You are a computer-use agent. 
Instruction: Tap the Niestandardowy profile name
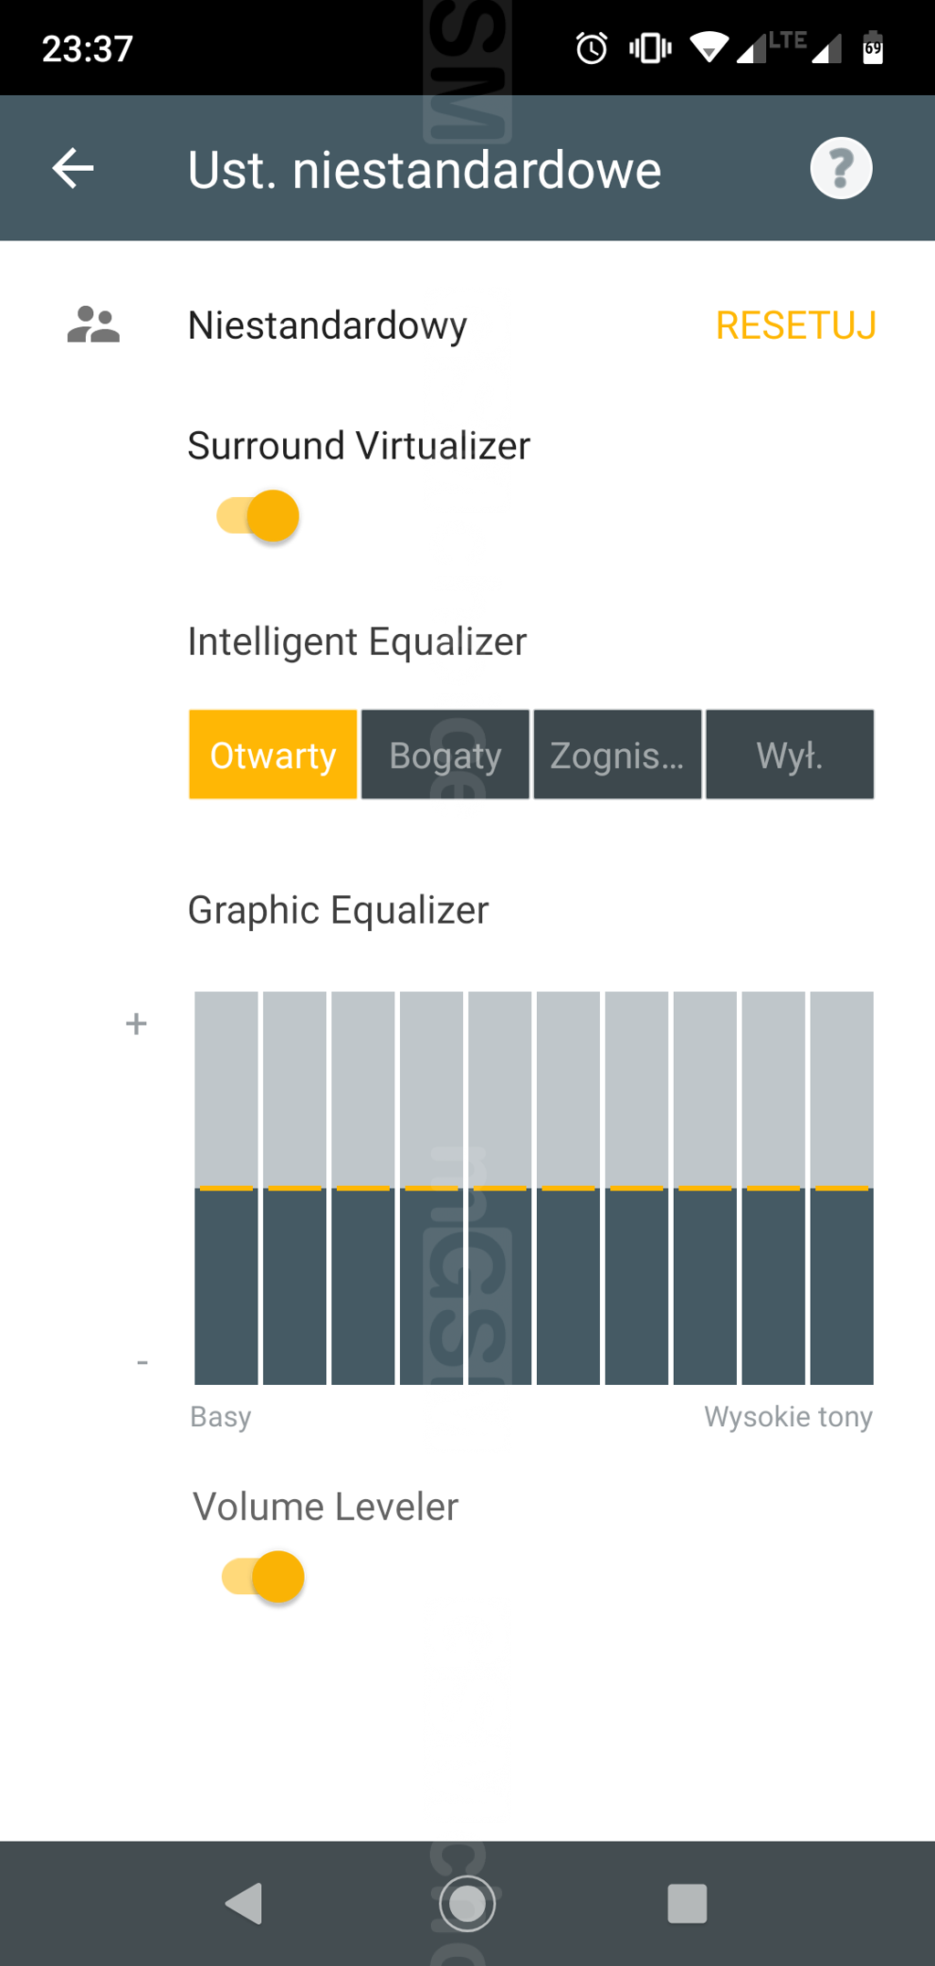(327, 325)
